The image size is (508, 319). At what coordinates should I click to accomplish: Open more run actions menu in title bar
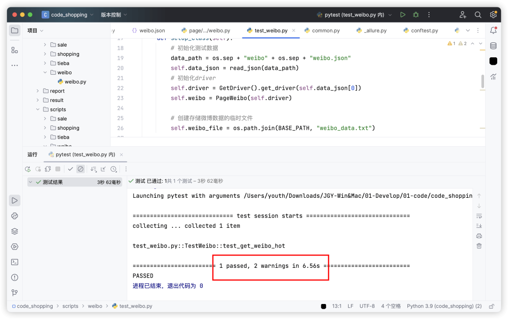(429, 15)
